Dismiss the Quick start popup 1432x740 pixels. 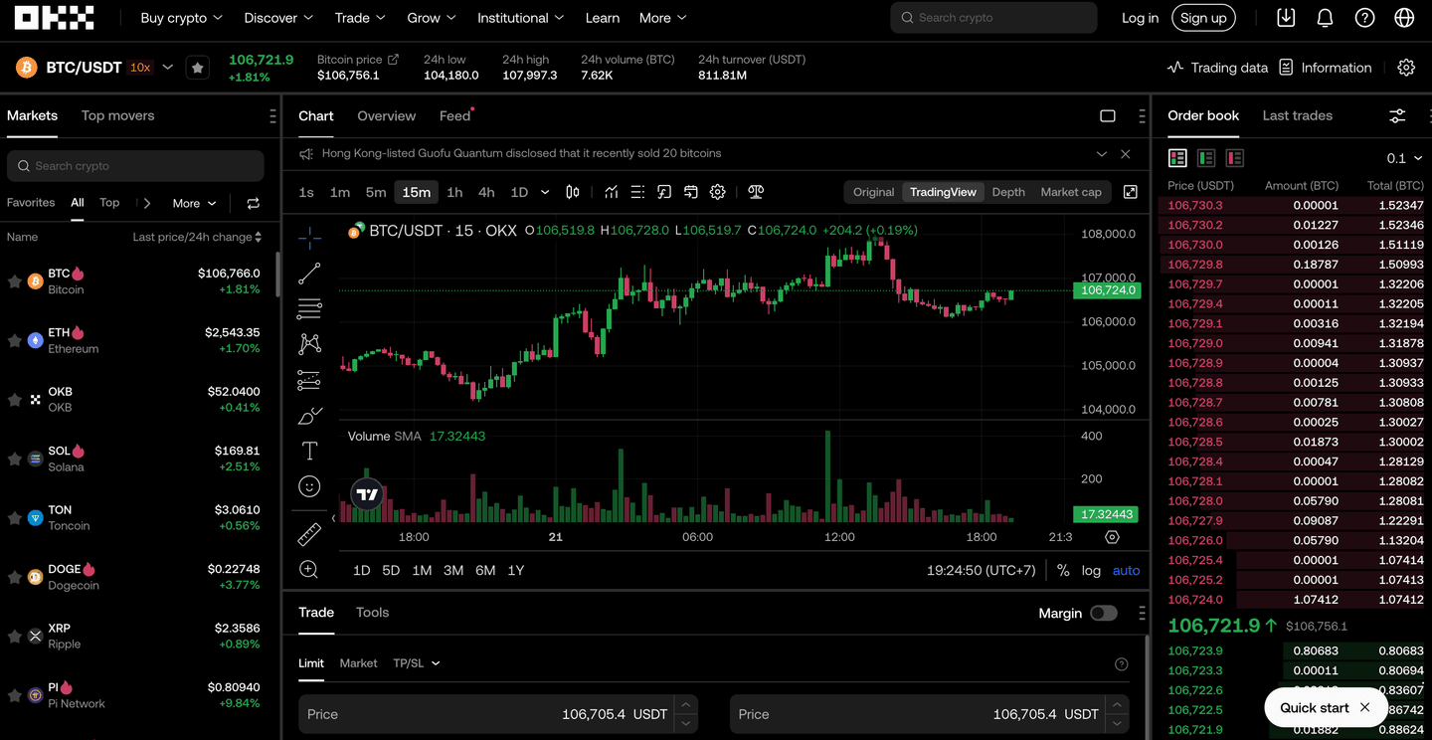[1364, 707]
